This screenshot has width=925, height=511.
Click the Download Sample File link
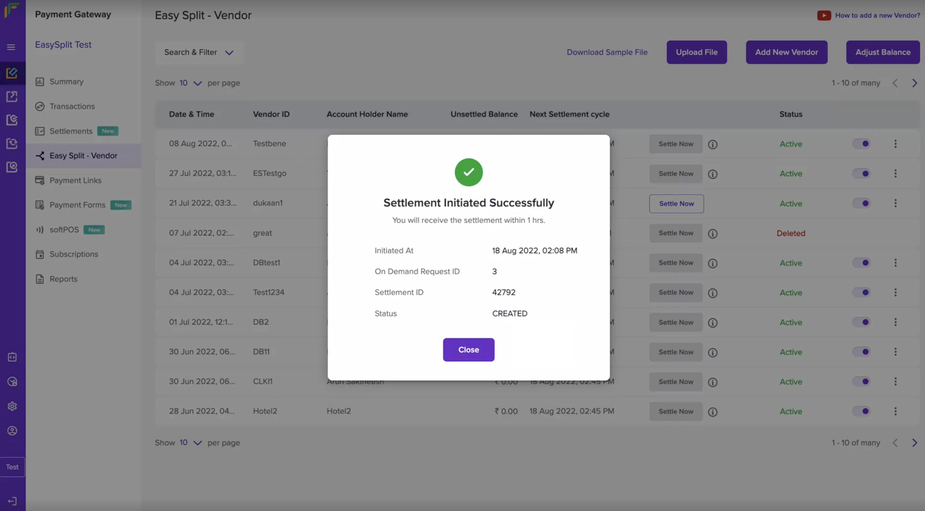coord(607,53)
